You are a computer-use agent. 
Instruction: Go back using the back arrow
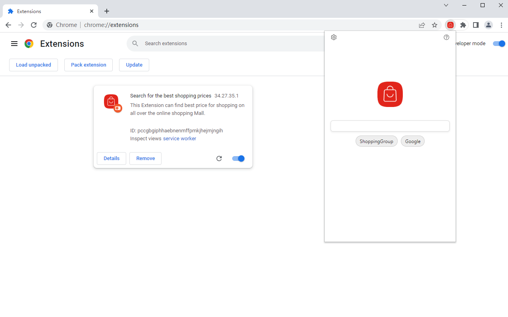8,25
